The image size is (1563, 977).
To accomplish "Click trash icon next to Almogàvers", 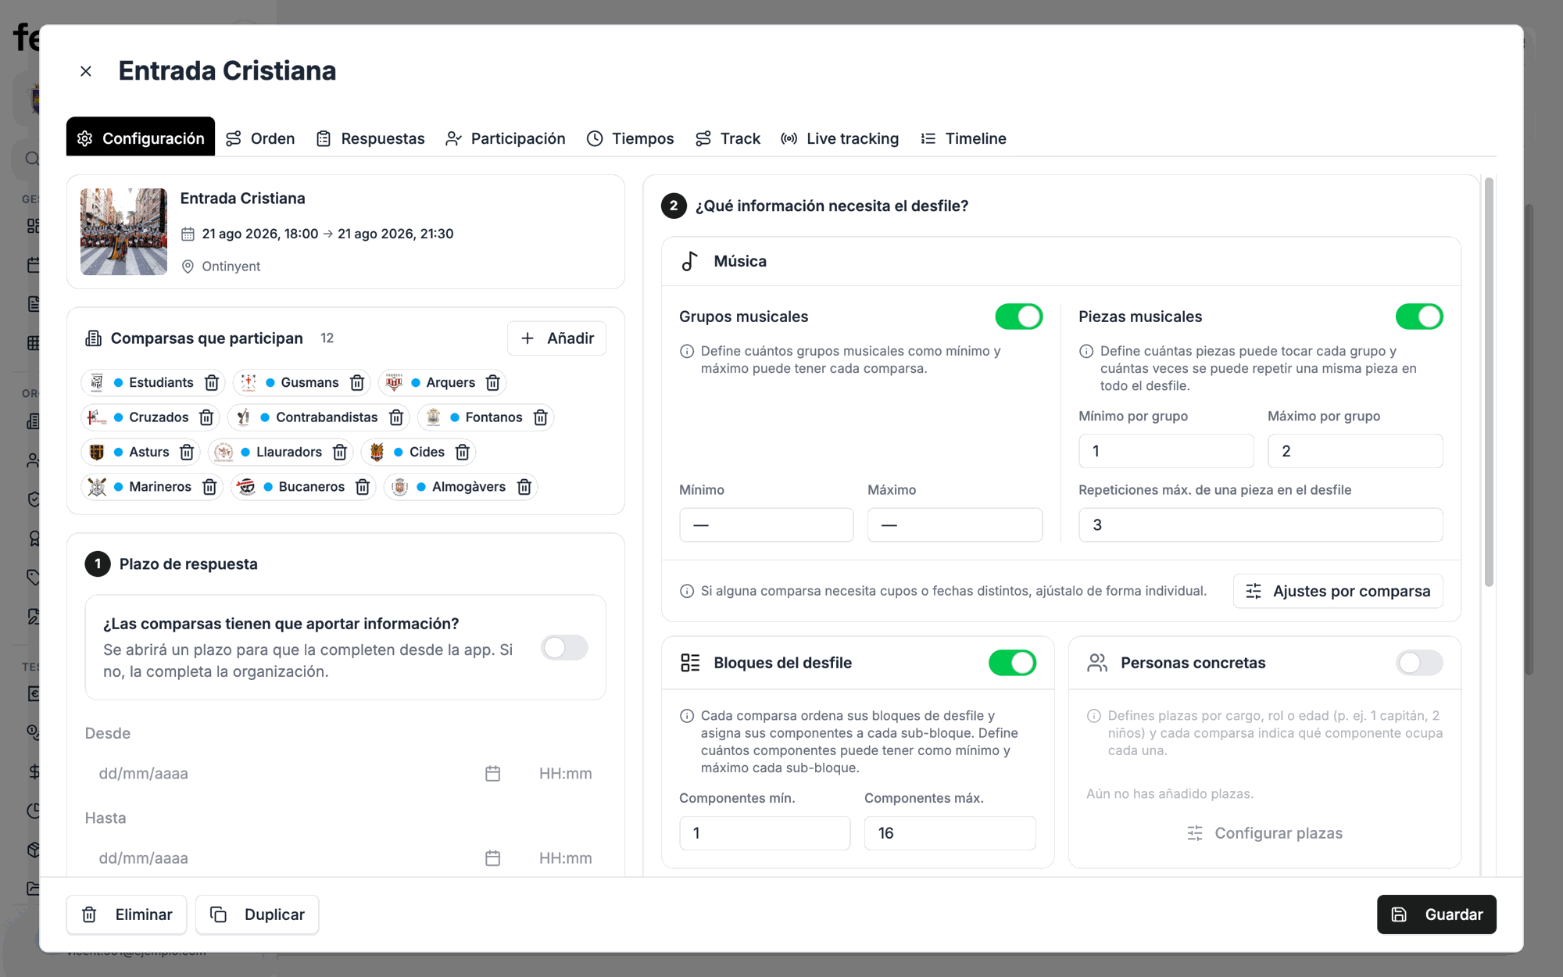I will coord(524,487).
